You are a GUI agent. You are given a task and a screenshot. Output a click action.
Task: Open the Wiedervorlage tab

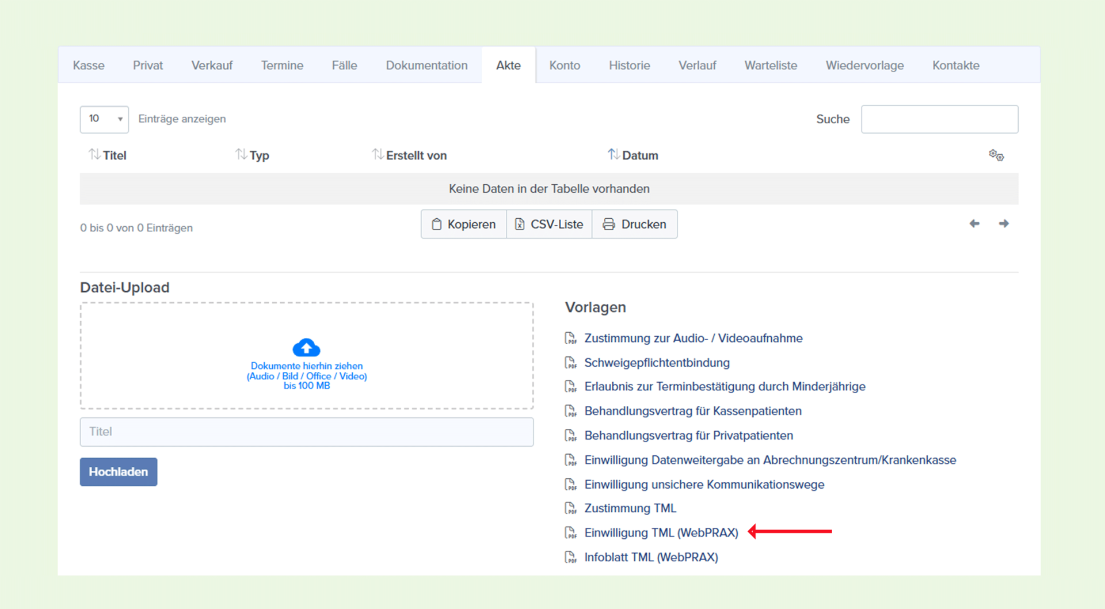coord(864,65)
